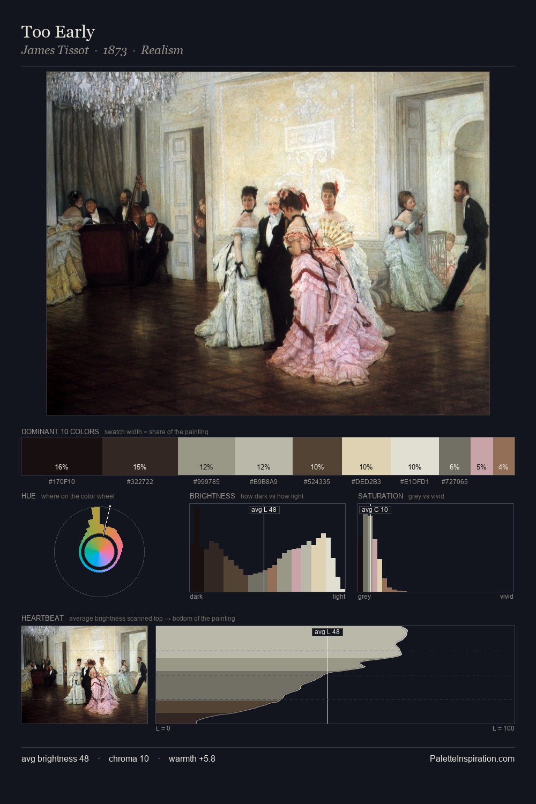
Task: Click 'avg L 48' label in heartbeat chart
Action: point(327,632)
